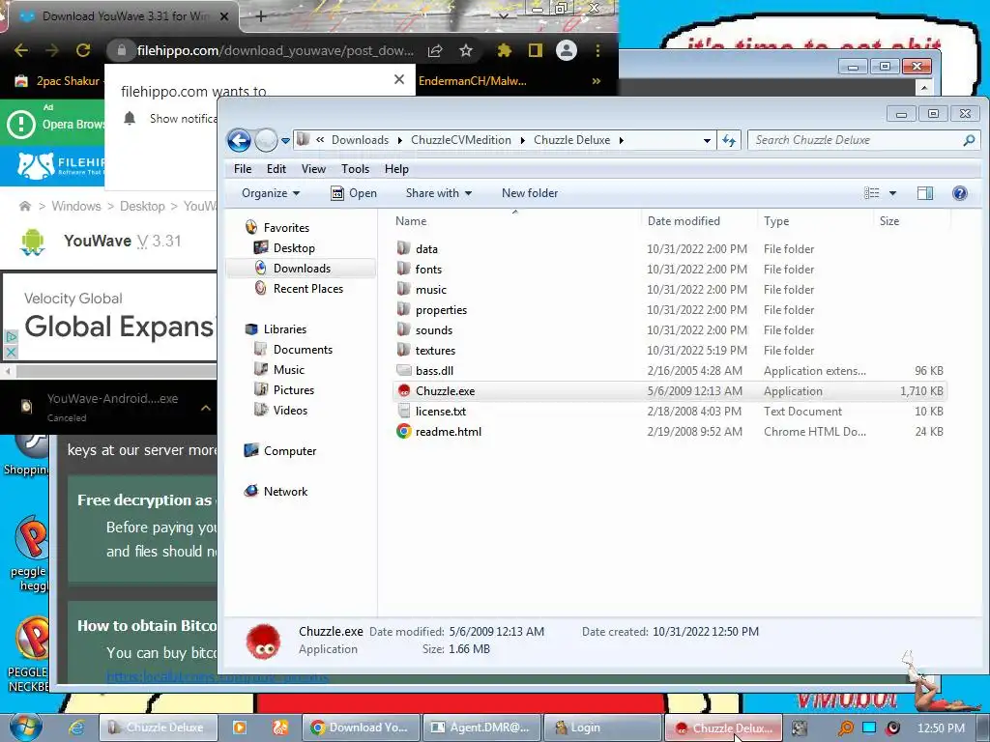
Task: Select the Chuzzle.exe application icon in file list
Action: [403, 391]
